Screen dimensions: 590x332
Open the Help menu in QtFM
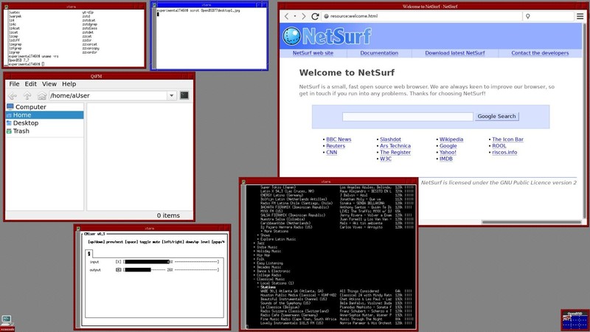[69, 84]
